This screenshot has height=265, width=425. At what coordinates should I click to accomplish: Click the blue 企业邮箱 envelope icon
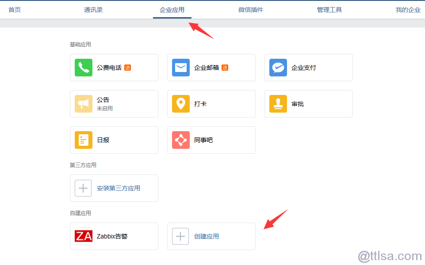[x=181, y=68]
